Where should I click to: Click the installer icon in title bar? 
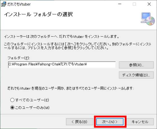click(x=3, y=4)
